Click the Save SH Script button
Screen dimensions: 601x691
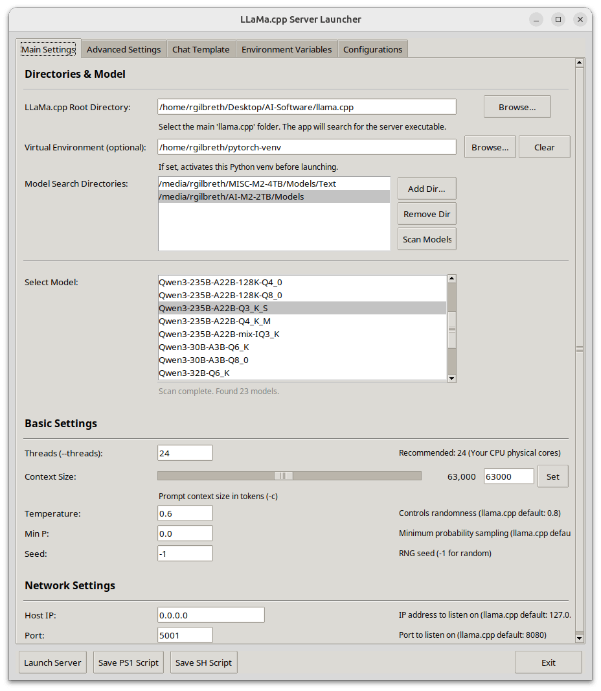tap(203, 662)
